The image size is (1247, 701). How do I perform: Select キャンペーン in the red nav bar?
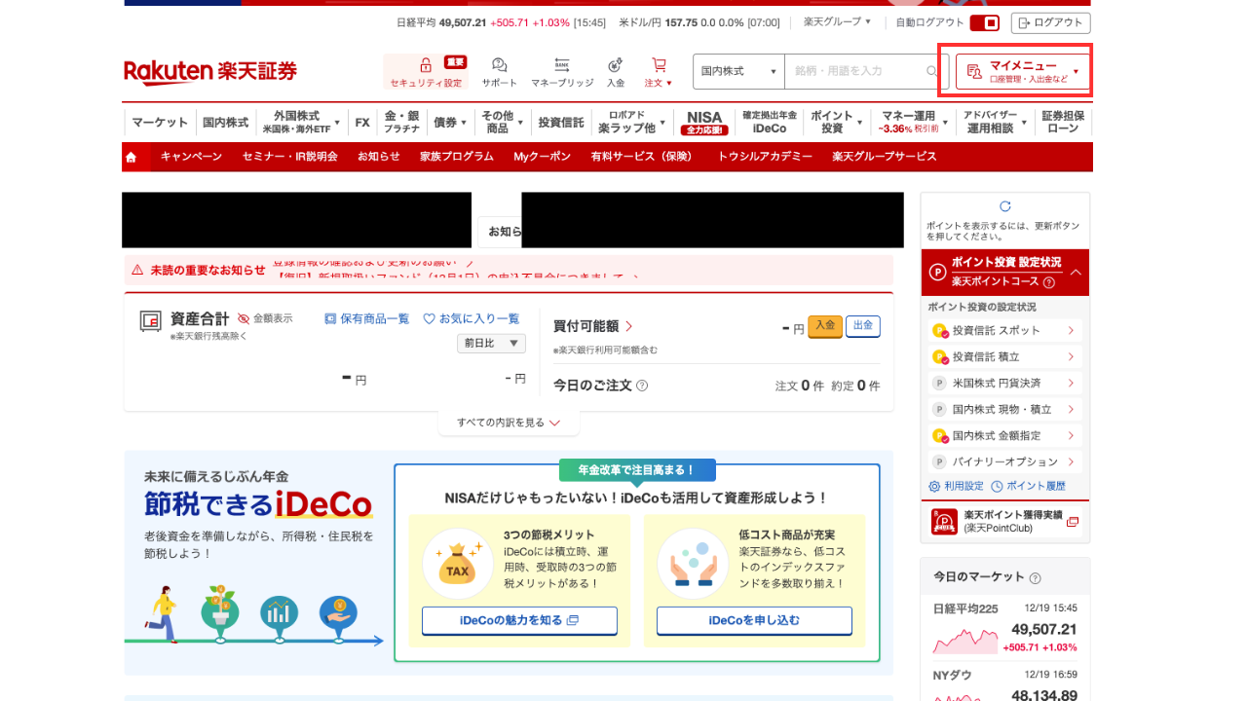tap(191, 157)
